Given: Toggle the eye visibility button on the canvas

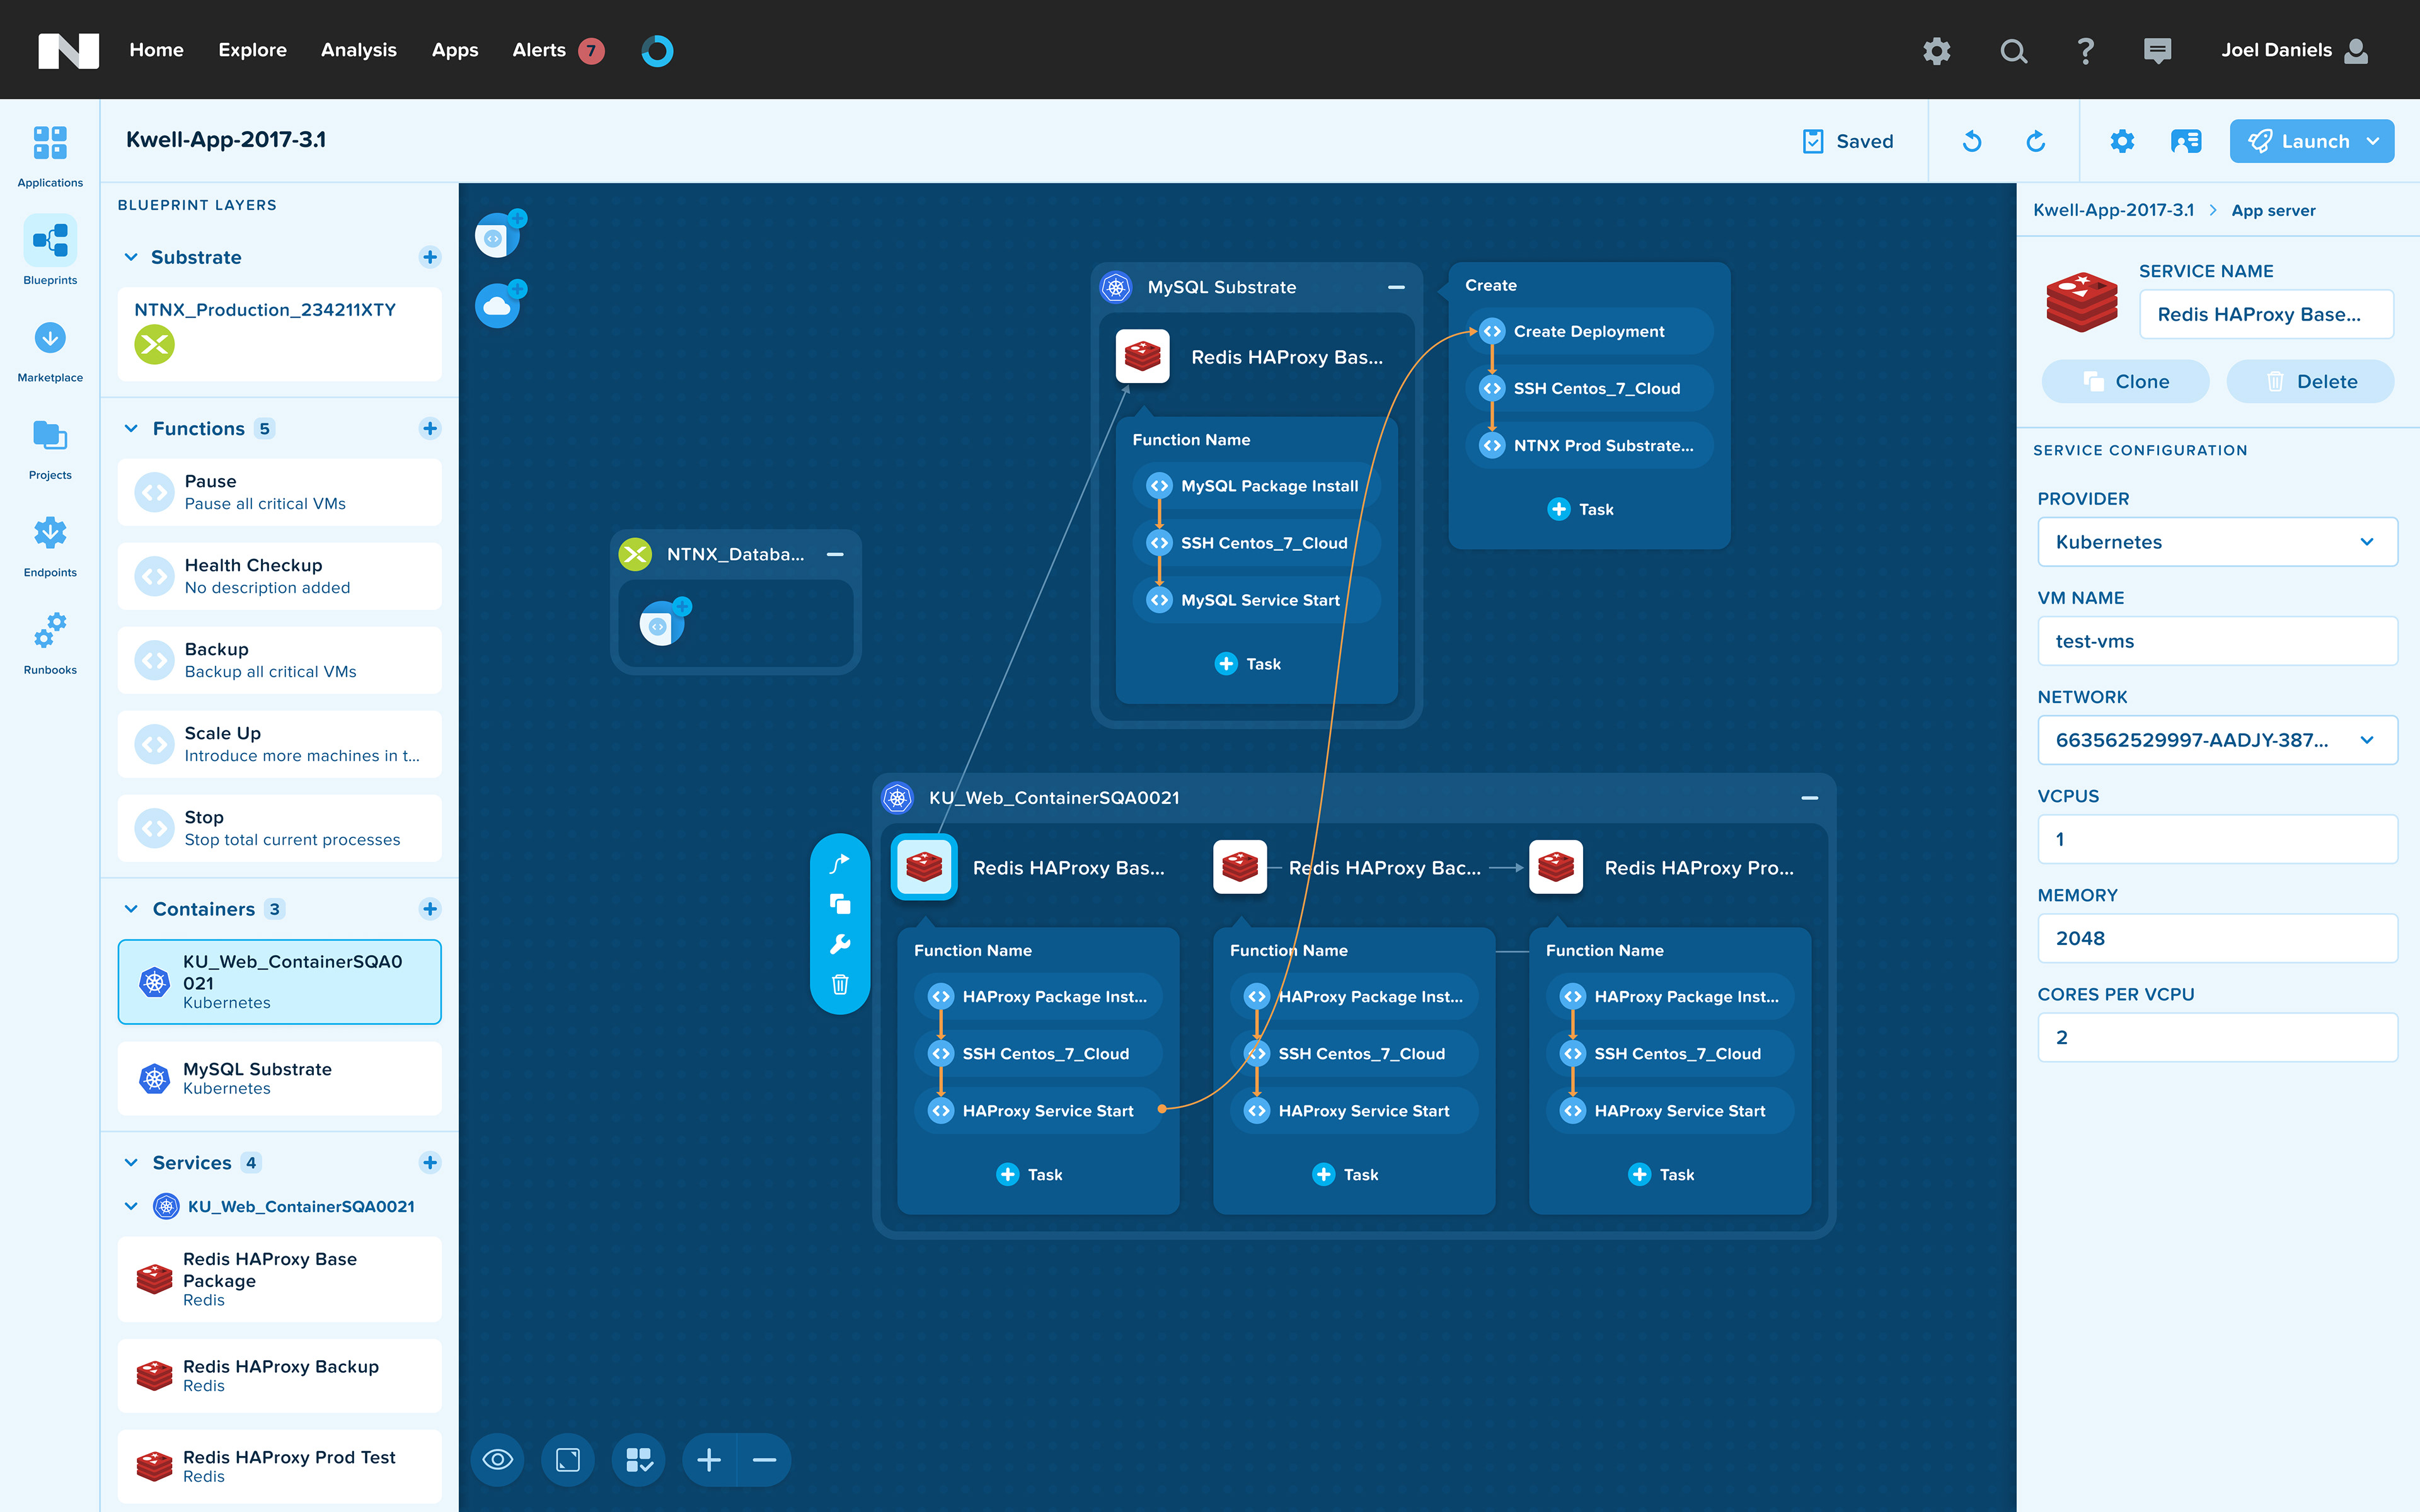Looking at the screenshot, I should point(498,1460).
